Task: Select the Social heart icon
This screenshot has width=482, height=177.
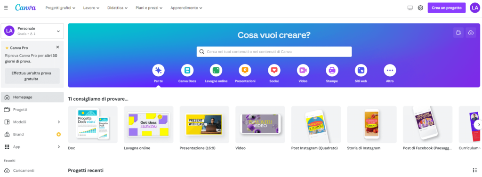Action: pyautogui.click(x=274, y=70)
